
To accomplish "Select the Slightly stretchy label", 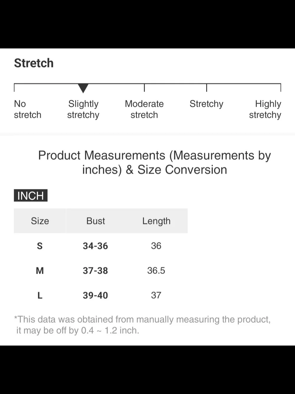I will (83, 109).
